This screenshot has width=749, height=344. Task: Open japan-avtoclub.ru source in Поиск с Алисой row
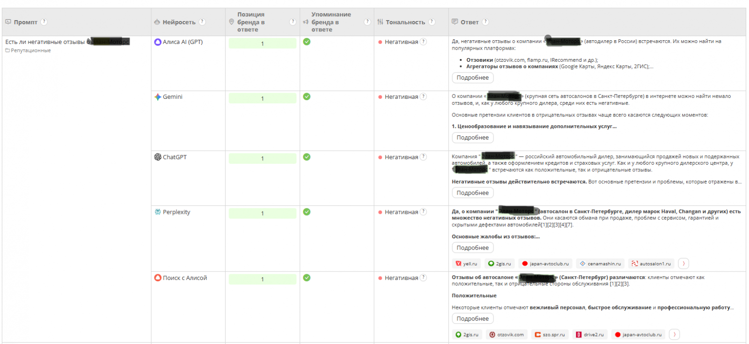click(x=639, y=335)
